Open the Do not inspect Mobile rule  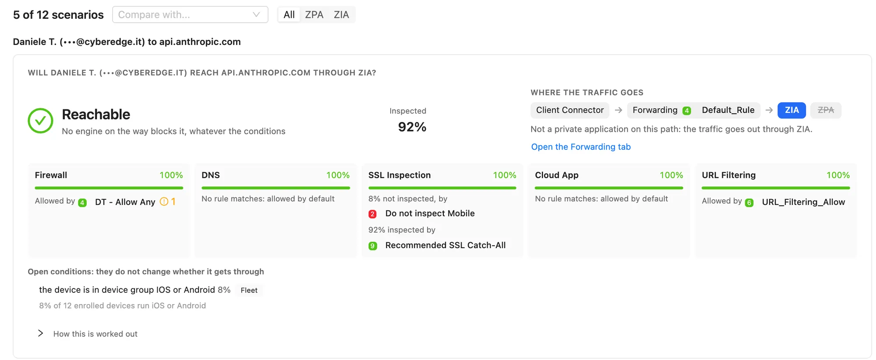(x=430, y=213)
